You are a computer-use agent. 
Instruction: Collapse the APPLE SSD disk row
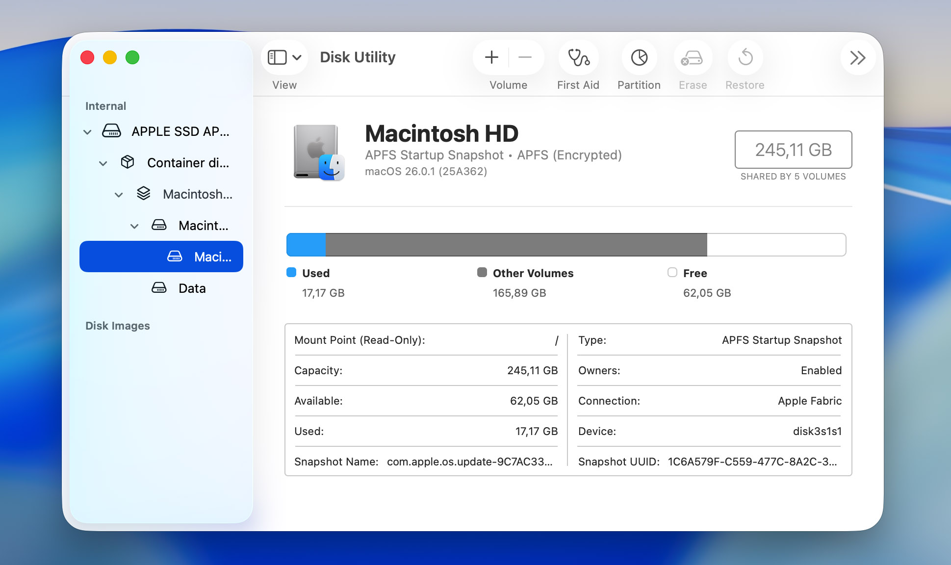[x=87, y=132]
